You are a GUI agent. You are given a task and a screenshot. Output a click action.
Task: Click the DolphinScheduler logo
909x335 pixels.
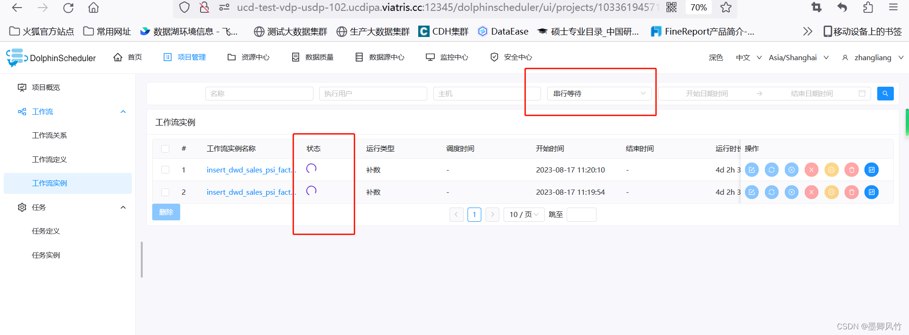point(51,58)
